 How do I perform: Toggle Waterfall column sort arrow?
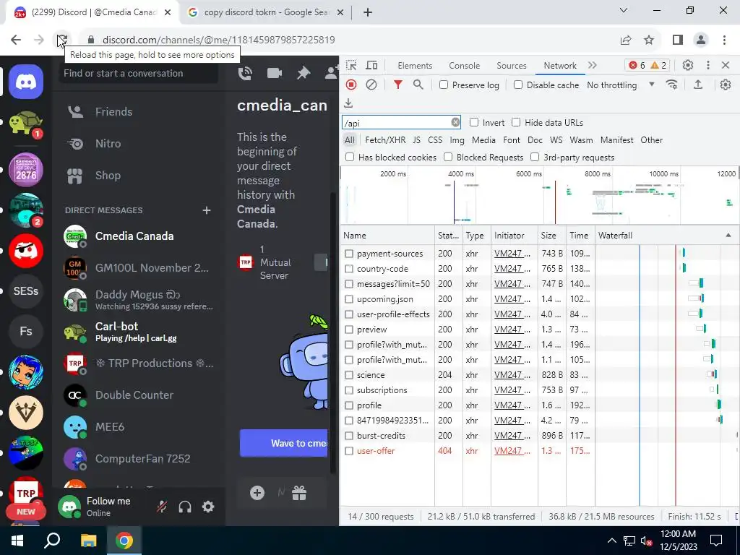(728, 235)
